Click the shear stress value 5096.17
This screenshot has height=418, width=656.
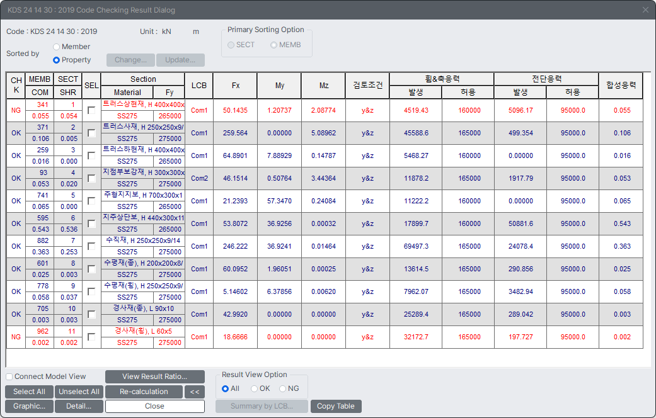point(521,110)
